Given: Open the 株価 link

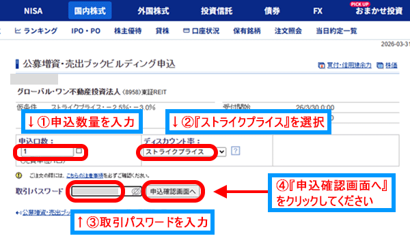Looking at the screenshot, I should coord(391,65).
